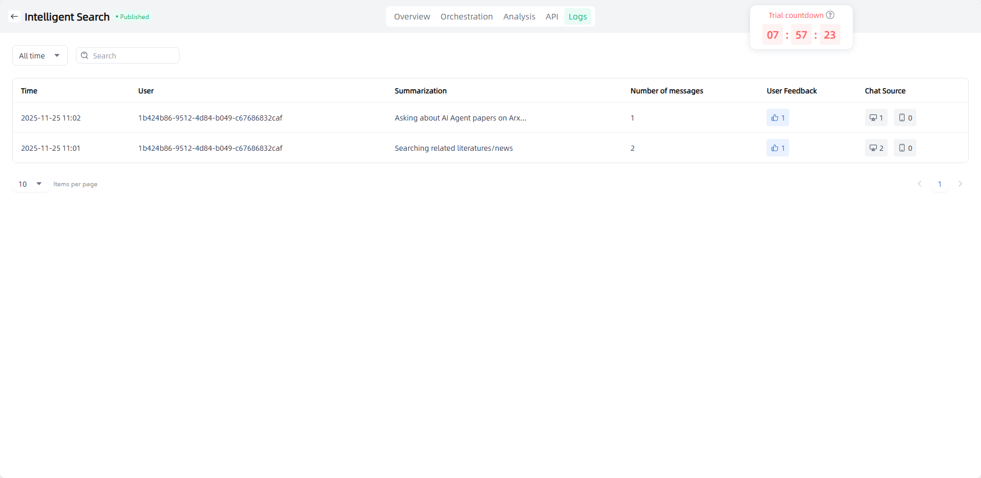Switch to the Overview tab
Viewport: 981px width, 478px height.
click(412, 17)
